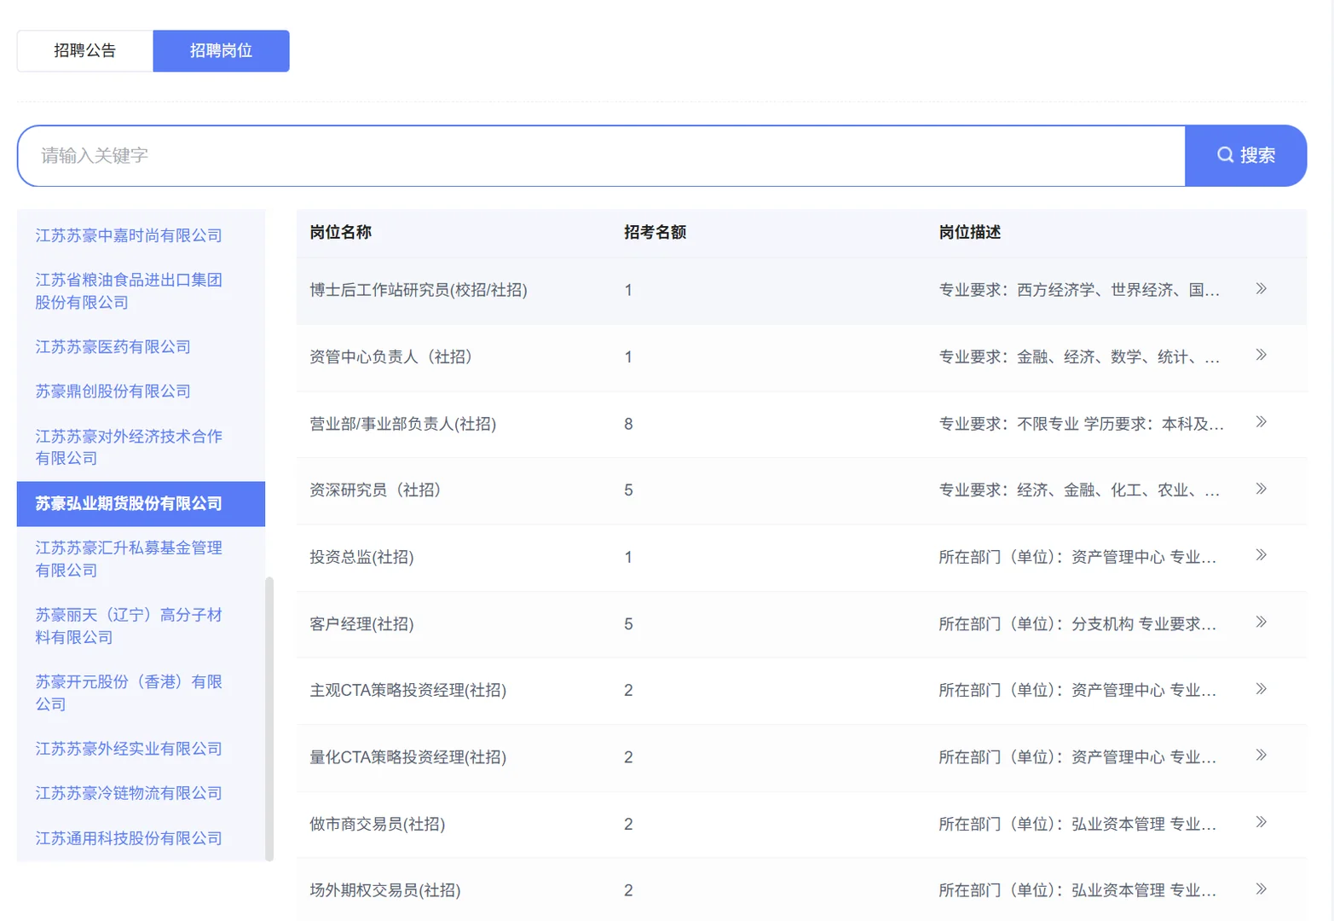The image size is (1334, 921).
Task: Switch to the 招聘岗位 tab
Action: click(x=221, y=50)
